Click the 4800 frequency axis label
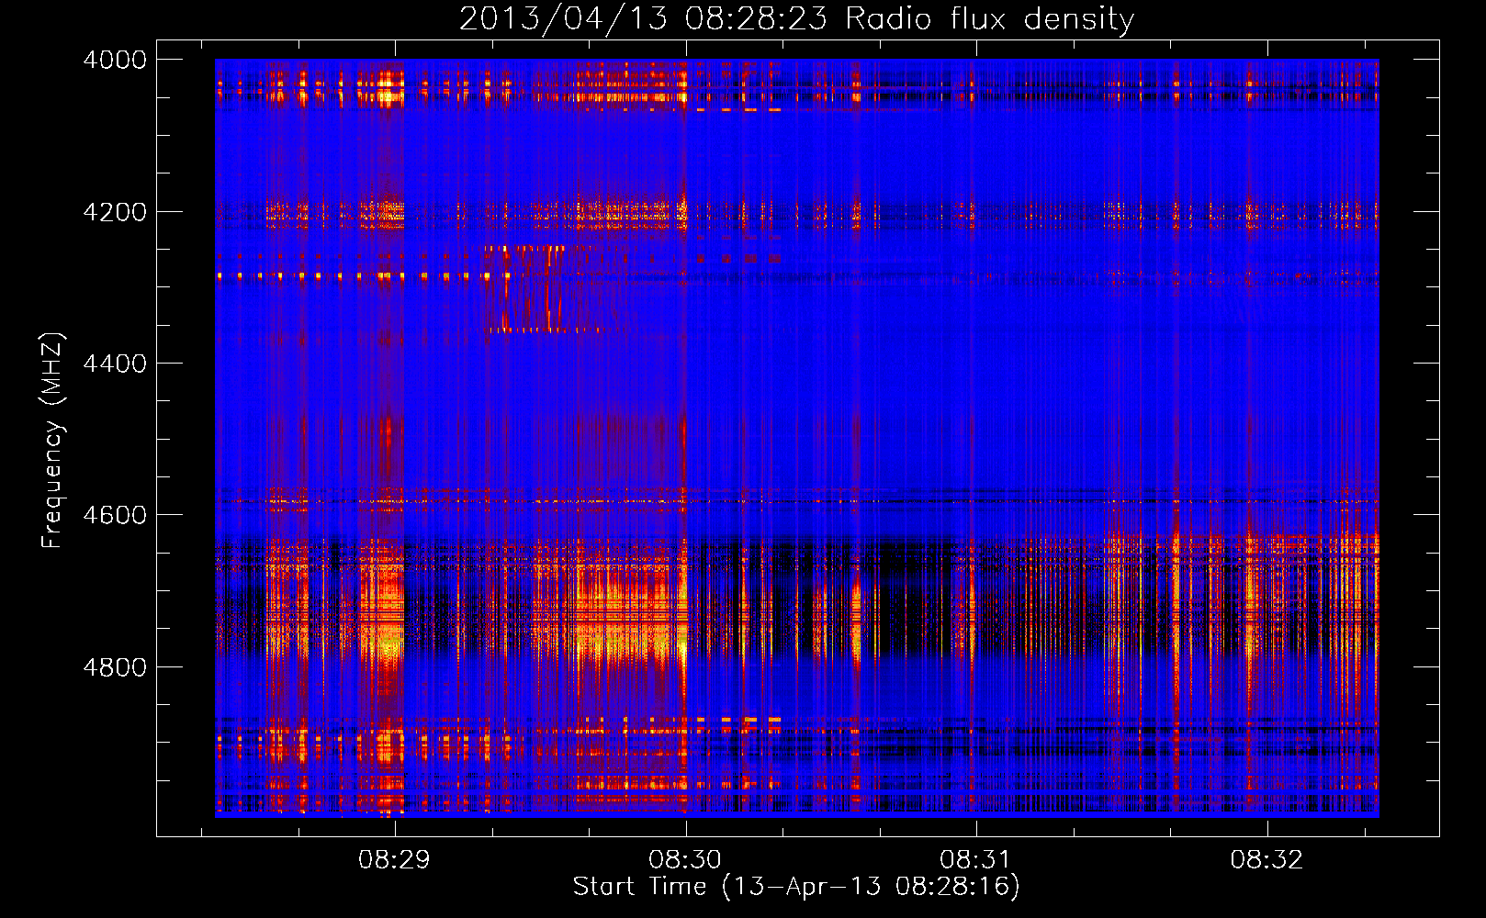The width and height of the screenshot is (1486, 918). [115, 667]
